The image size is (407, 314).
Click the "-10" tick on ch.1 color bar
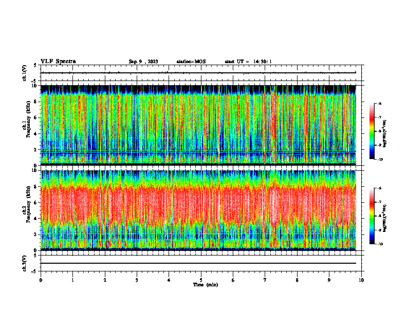pos(380,160)
